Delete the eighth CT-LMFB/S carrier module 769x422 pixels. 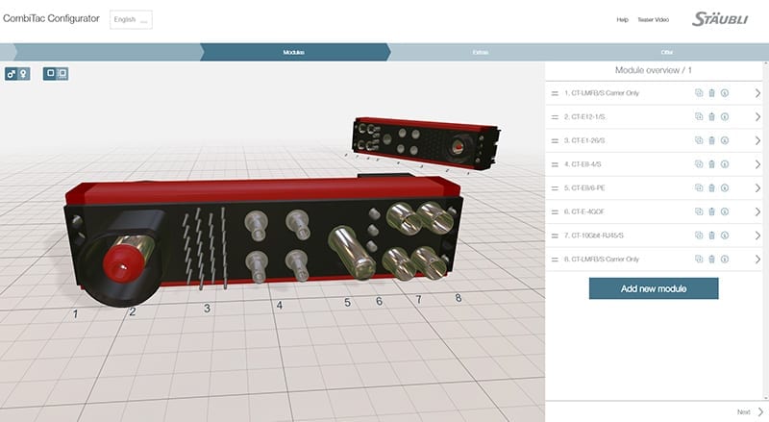click(x=711, y=260)
